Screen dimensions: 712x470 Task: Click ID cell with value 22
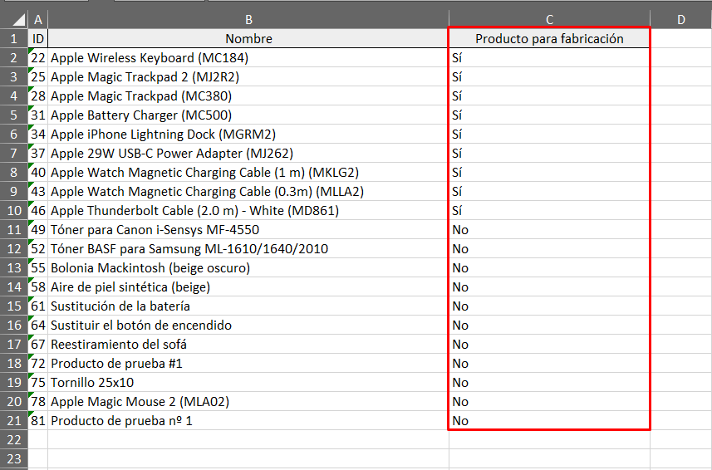click(x=38, y=57)
